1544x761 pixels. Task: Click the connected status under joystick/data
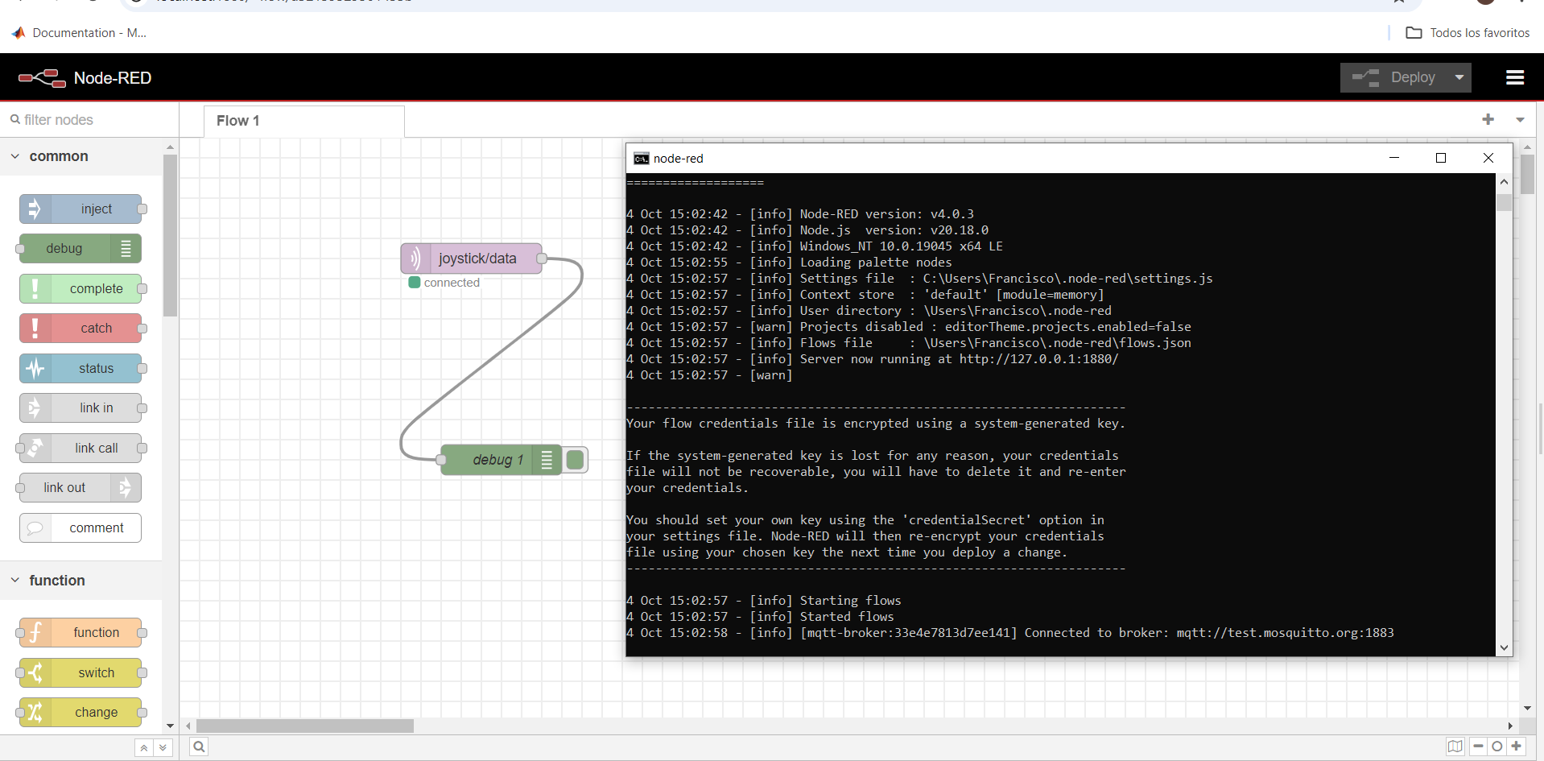pyautogui.click(x=444, y=283)
